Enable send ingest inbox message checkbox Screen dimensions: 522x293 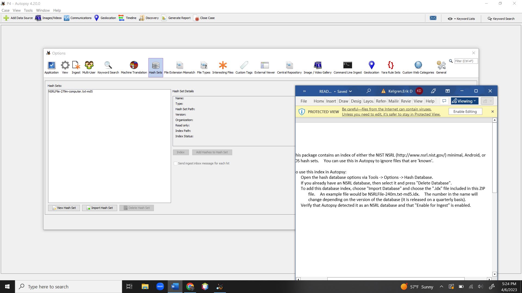point(176,163)
